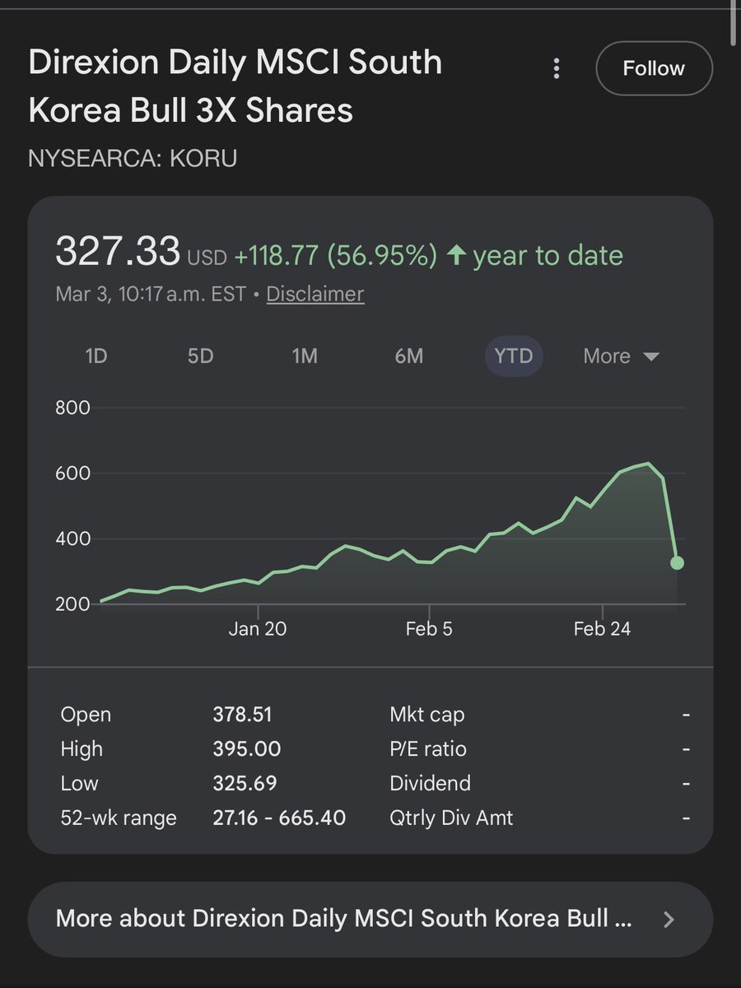741x988 pixels.
Task: Click the page scrollbar thumb
Action: (734, 23)
